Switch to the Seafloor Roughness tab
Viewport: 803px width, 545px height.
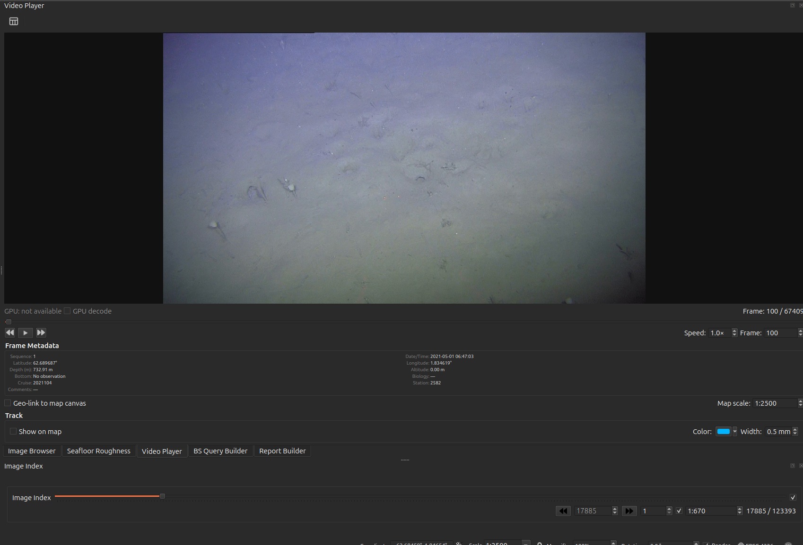tap(99, 451)
